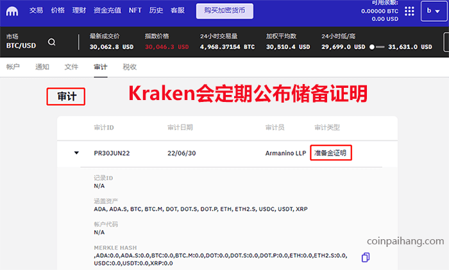Click the 0.00 USD balance
This screenshot has width=449, height=270.
tap(385, 19)
